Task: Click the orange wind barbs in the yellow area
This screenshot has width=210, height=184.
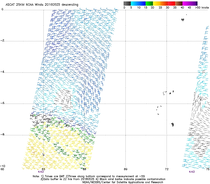Action: coord(33,152)
